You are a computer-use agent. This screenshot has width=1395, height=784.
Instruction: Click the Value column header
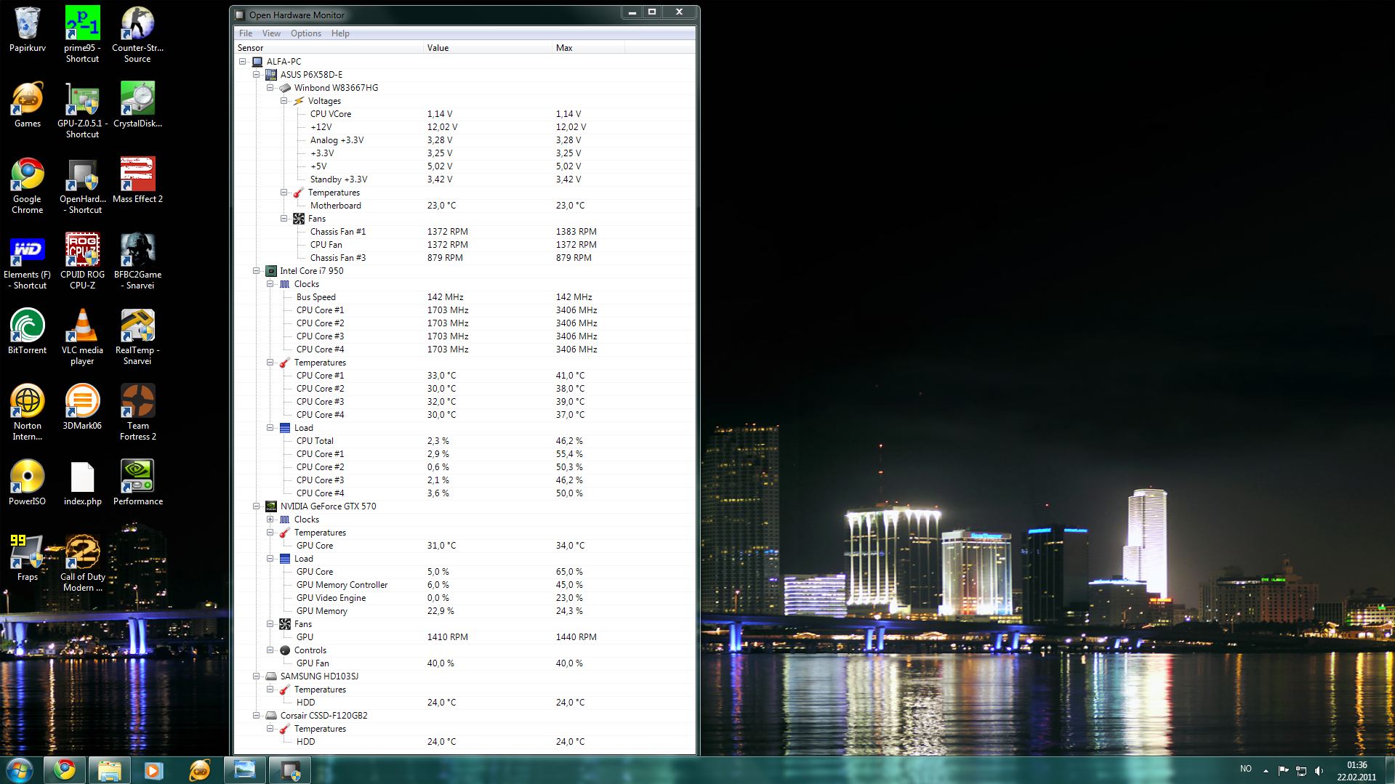(488, 48)
